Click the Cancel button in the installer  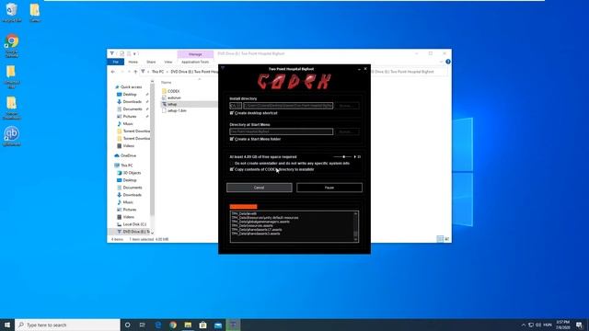[260, 188]
